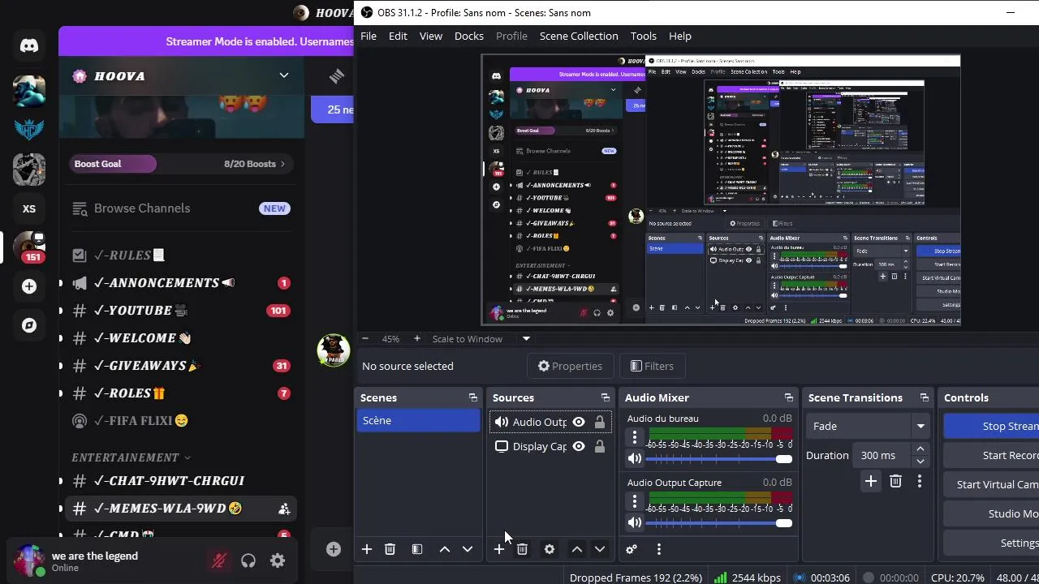Toggle lock on the Display Capture source
The width and height of the screenshot is (1039, 584).
600,446
